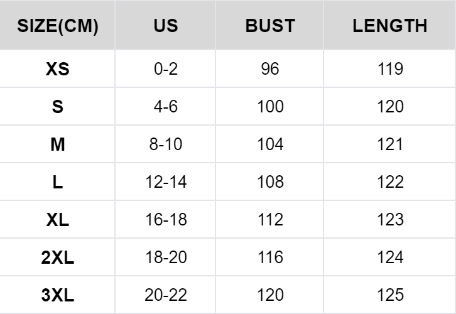Click bust value 96 cell
The image size is (456, 314).
pyautogui.click(x=270, y=69)
